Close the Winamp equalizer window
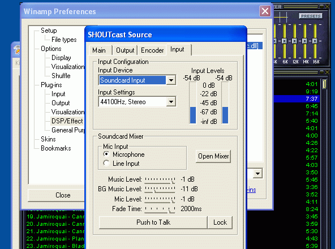Screen dimensions: 335x249 click(x=327, y=7)
